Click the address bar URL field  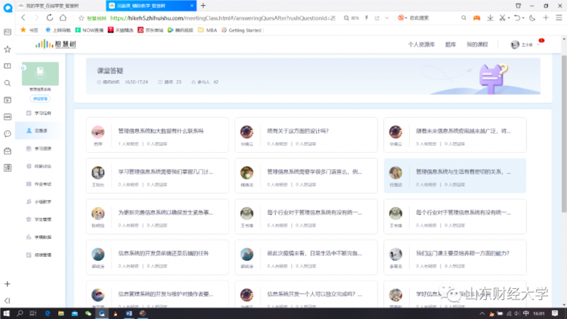(222, 17)
